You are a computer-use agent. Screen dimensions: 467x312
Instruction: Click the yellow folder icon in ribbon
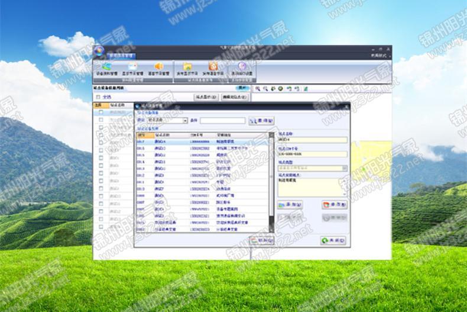[187, 66]
